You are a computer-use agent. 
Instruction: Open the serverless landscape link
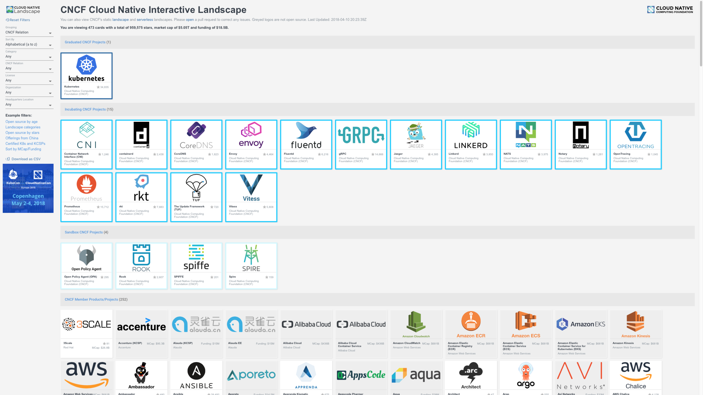[144, 20]
